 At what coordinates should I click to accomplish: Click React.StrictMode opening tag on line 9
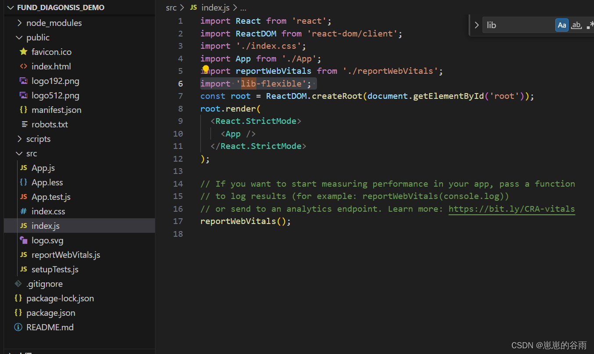point(256,121)
